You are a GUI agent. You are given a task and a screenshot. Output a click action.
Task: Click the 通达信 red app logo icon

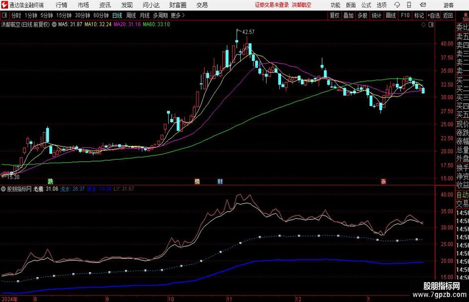point(4,5)
